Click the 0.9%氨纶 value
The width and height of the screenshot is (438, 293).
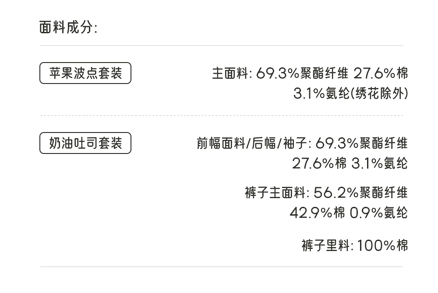pyautogui.click(x=379, y=213)
